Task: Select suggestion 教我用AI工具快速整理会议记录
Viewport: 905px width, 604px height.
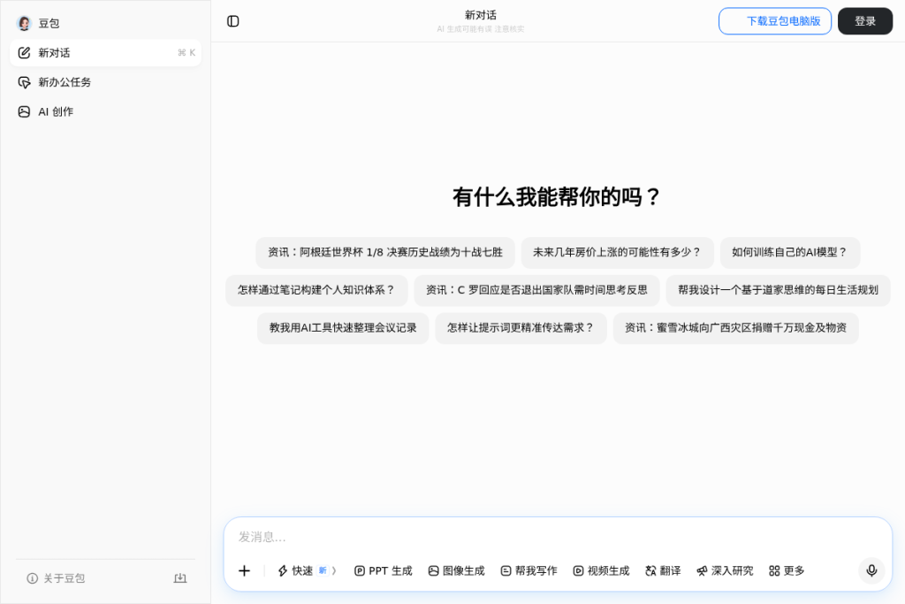Action: (x=343, y=328)
